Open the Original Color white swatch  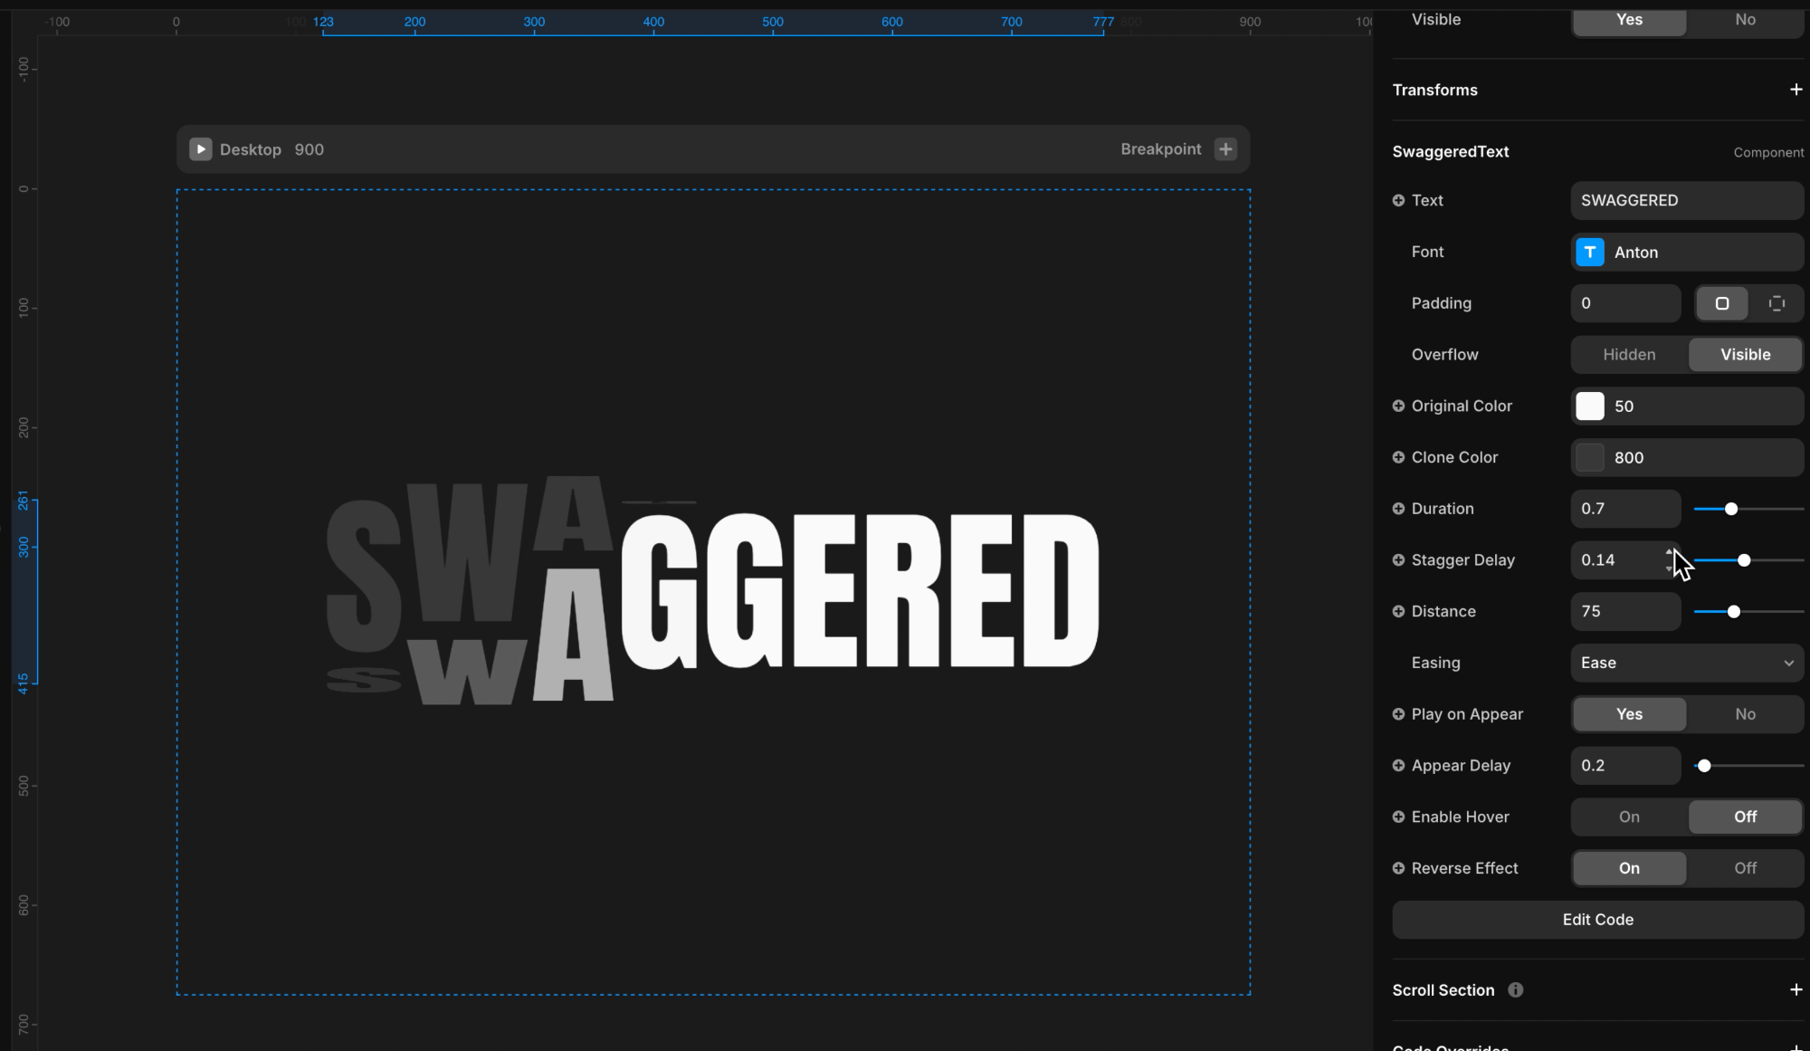(x=1590, y=406)
